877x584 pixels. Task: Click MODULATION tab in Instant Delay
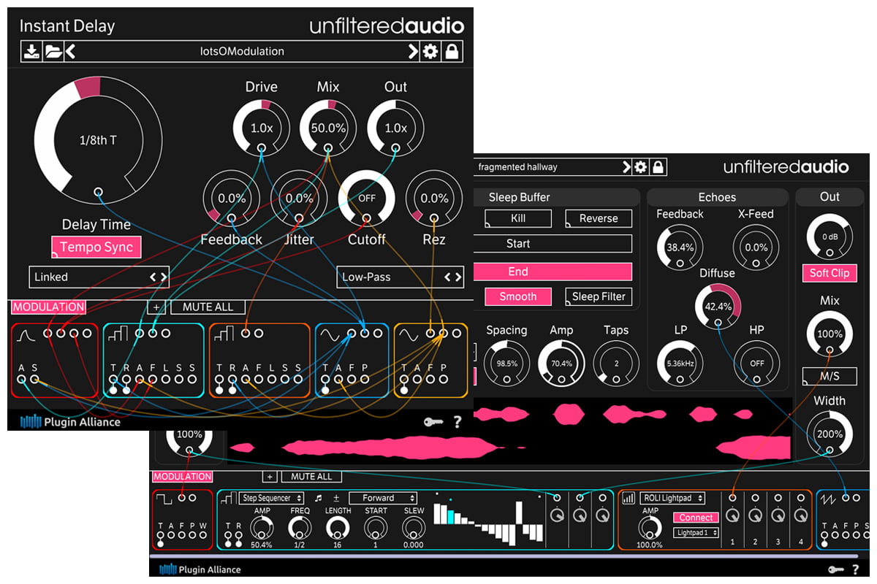48,307
